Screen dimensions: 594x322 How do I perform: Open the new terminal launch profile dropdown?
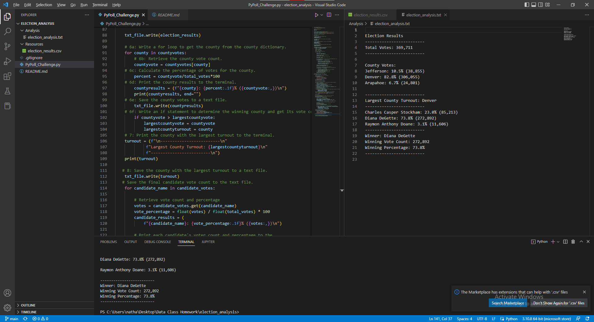tap(558, 241)
